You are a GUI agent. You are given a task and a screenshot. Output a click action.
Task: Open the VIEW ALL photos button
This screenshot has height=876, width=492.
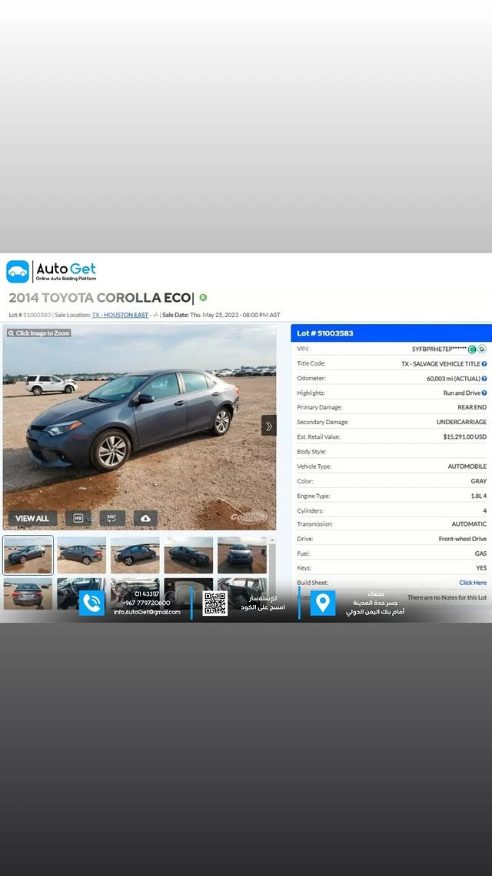[32, 519]
